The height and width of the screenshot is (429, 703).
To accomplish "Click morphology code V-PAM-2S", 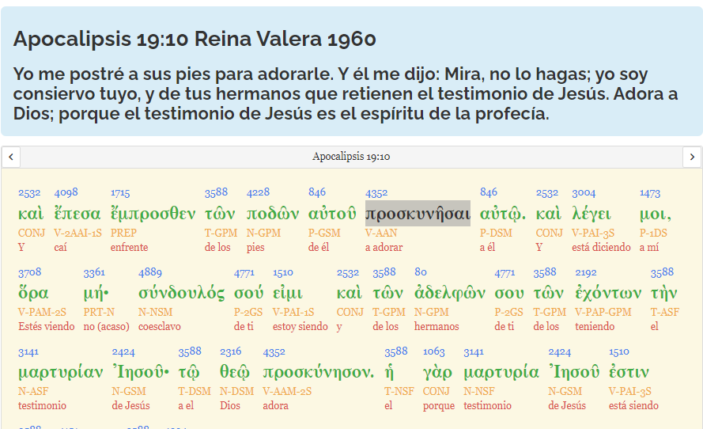I will [x=42, y=312].
